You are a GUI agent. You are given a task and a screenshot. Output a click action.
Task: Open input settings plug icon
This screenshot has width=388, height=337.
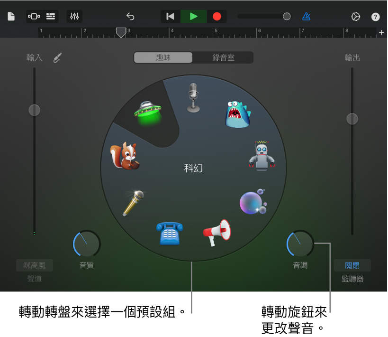tap(58, 57)
